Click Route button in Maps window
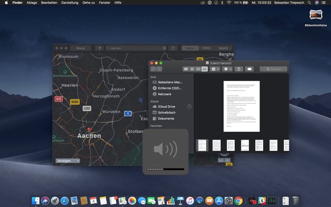 coord(80,48)
